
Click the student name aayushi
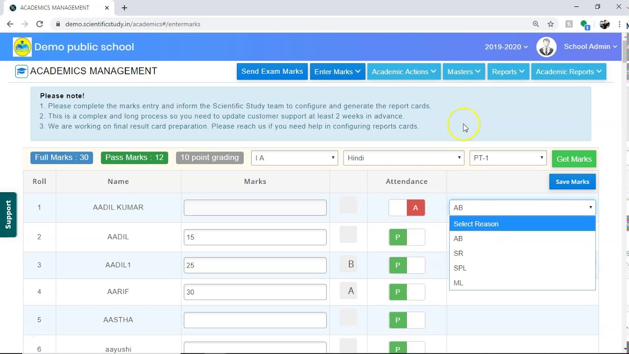[118, 349]
